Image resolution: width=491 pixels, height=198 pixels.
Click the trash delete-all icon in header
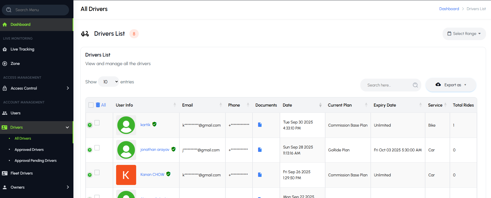coord(98,105)
